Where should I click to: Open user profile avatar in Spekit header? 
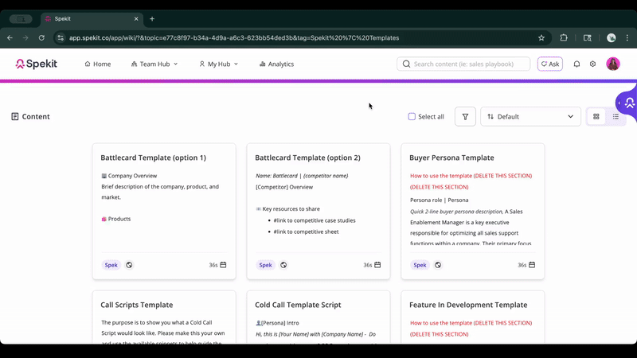point(612,64)
